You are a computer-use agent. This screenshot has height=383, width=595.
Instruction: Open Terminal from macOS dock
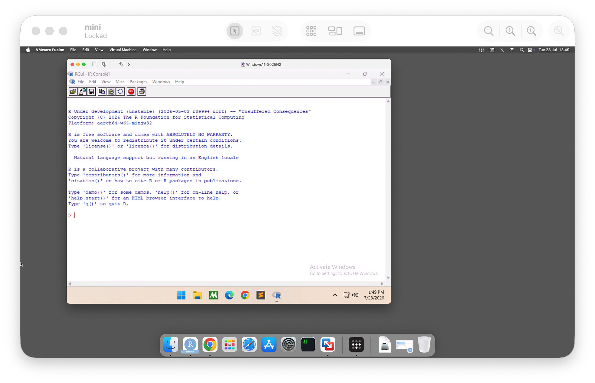coord(308,345)
